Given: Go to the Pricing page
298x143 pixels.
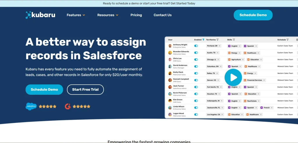Looking at the screenshot, I should [136, 15].
